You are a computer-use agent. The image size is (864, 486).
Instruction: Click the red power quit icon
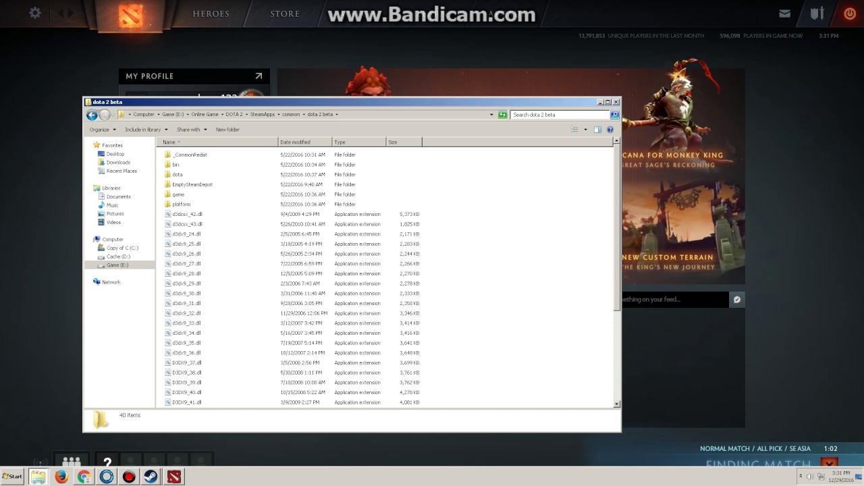pos(849,13)
